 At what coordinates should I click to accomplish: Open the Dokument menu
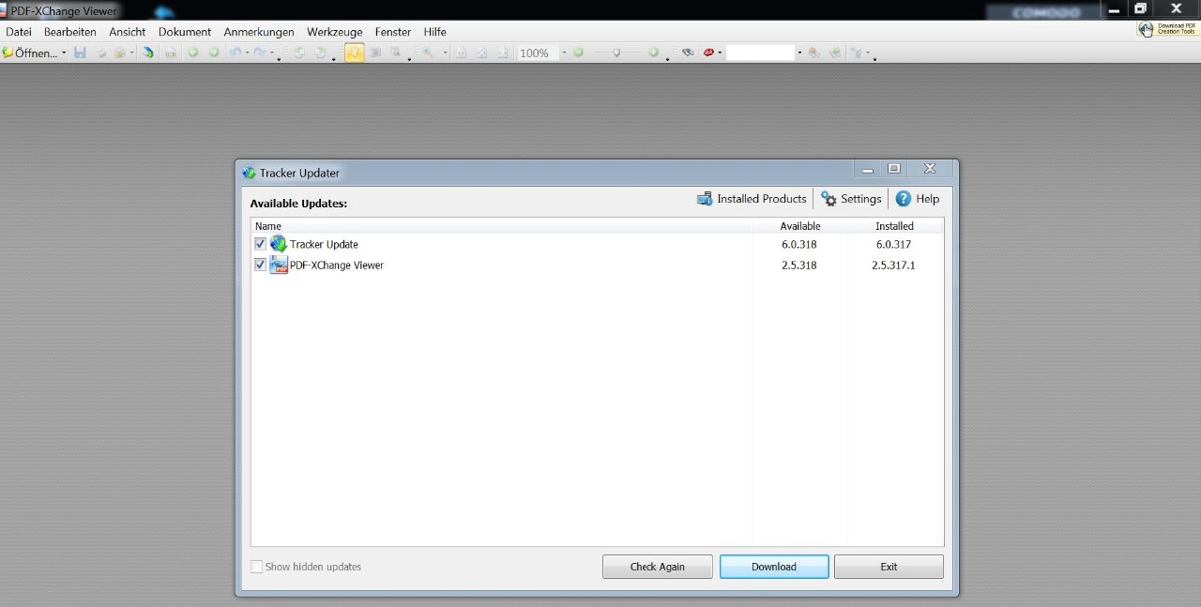click(185, 32)
